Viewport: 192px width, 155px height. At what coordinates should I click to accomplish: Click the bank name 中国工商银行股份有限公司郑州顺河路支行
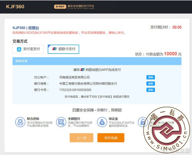tap(88, 84)
